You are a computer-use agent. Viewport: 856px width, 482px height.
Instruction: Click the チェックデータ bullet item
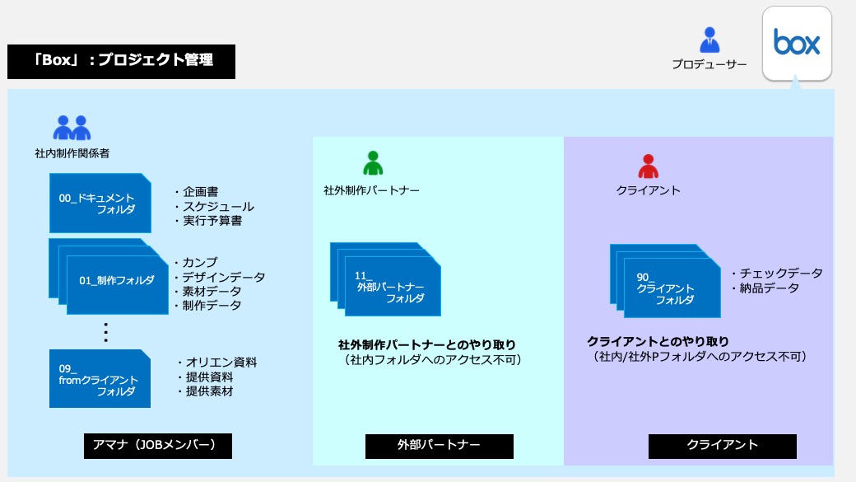coord(777,274)
